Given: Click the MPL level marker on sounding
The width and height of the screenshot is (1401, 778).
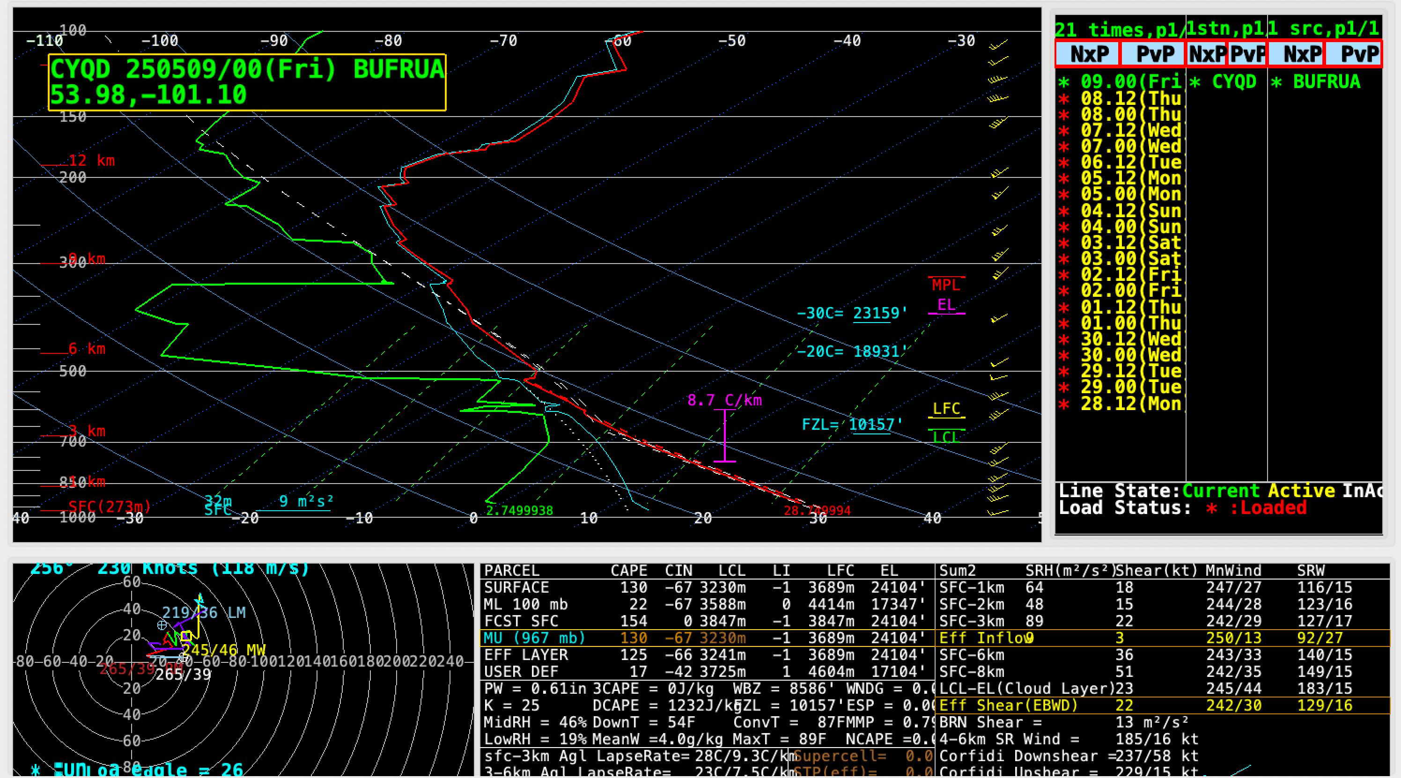Looking at the screenshot, I should coord(946,284).
